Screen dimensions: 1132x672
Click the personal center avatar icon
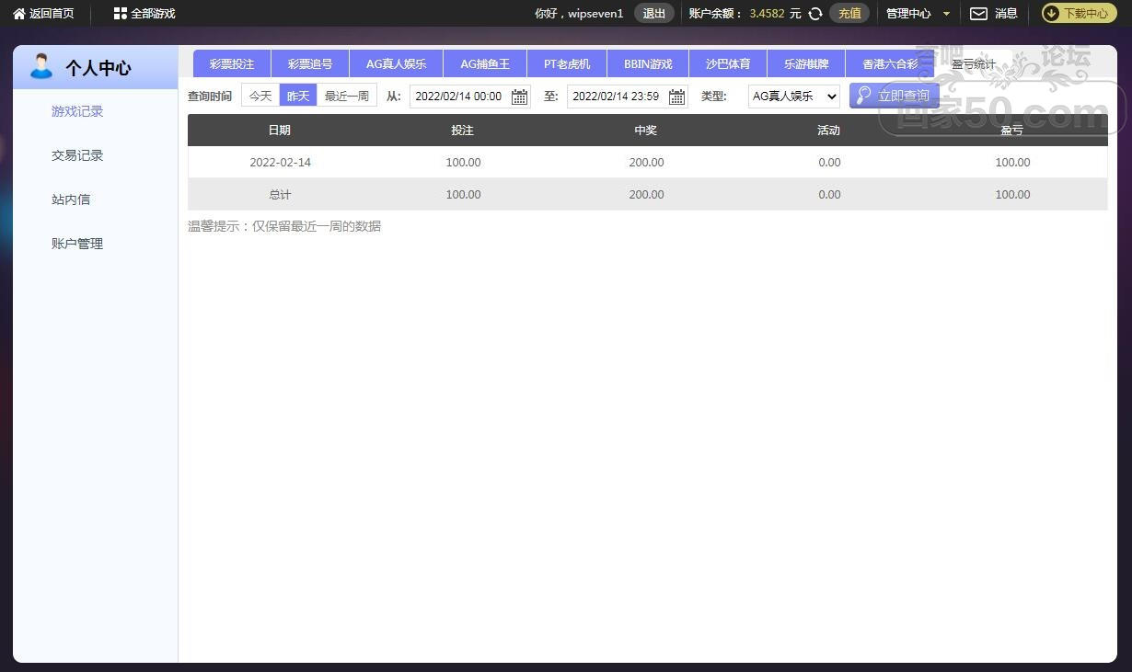tap(41, 67)
